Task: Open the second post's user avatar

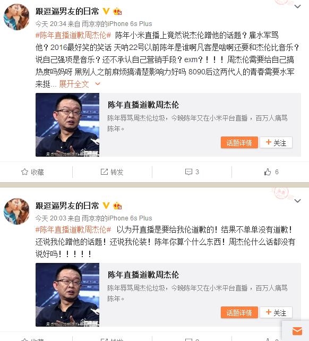Action: [16, 211]
